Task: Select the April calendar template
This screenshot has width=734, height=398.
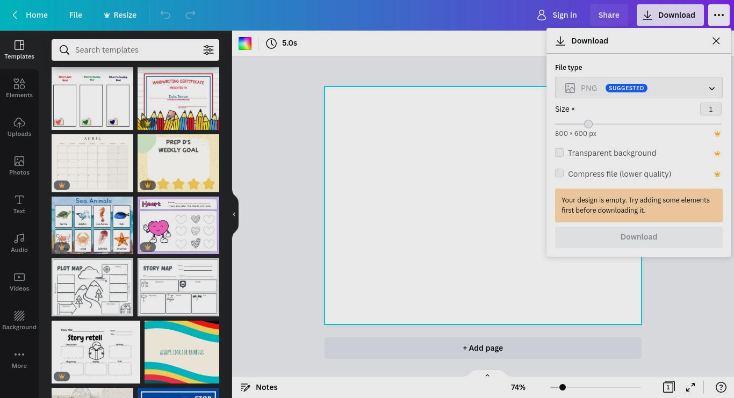Action: coord(92,163)
